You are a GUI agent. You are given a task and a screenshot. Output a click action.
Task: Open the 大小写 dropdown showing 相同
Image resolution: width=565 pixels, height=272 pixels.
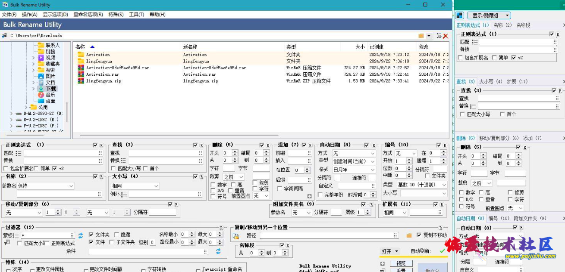coord(135,186)
